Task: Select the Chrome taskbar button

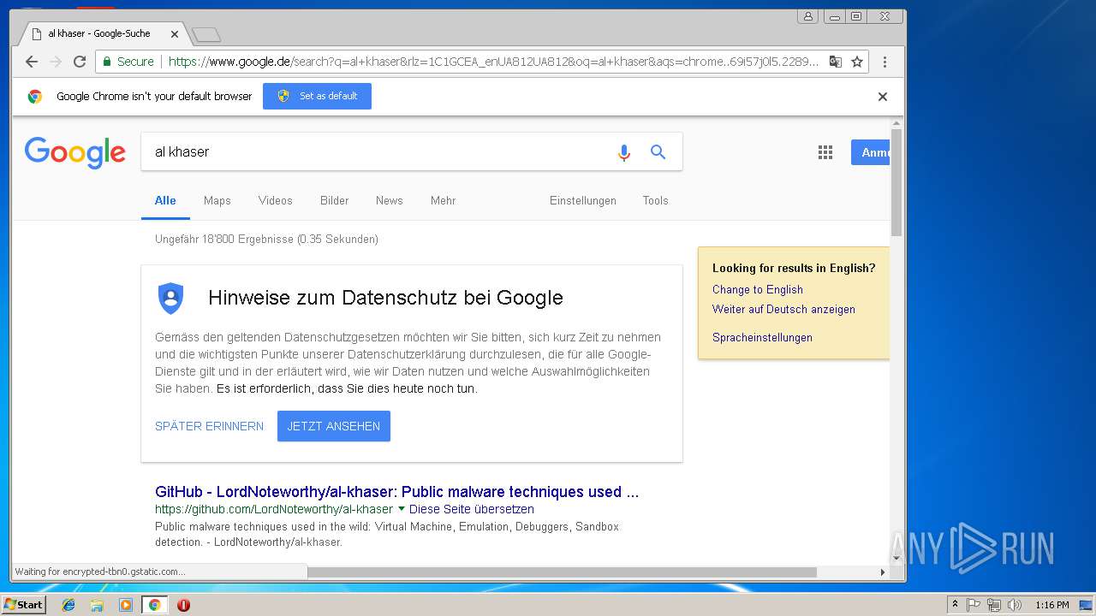Action: [154, 605]
